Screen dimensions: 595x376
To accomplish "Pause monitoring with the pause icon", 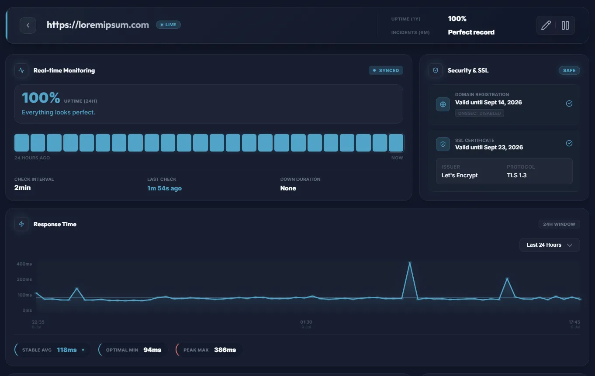I will point(565,25).
